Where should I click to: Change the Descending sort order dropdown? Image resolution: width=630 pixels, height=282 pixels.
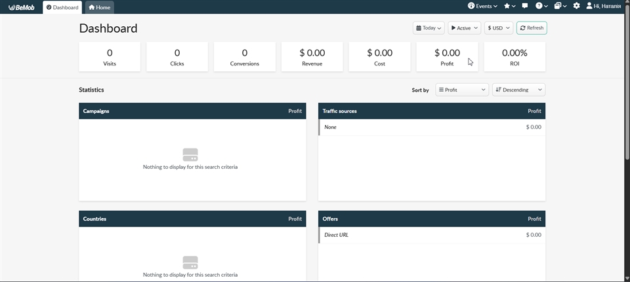click(518, 90)
